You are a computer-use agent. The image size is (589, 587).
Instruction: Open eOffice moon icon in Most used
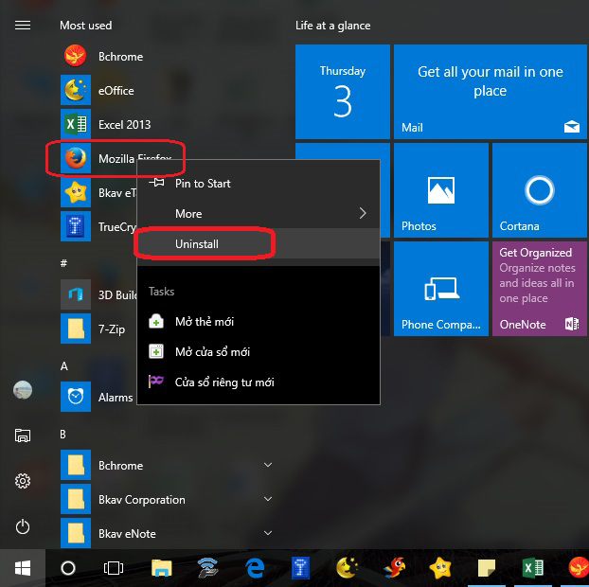click(76, 90)
